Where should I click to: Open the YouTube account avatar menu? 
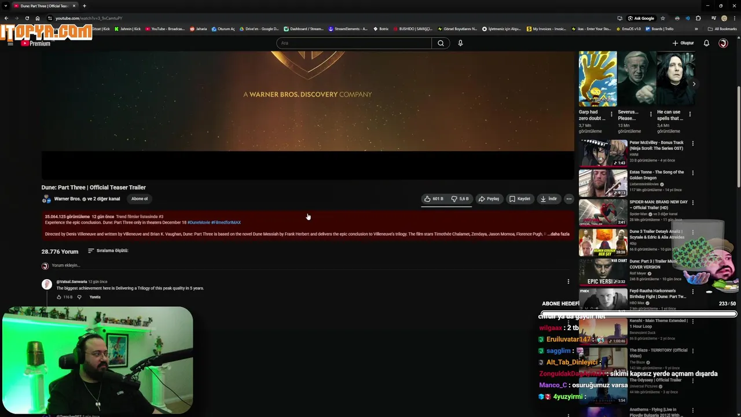(723, 43)
